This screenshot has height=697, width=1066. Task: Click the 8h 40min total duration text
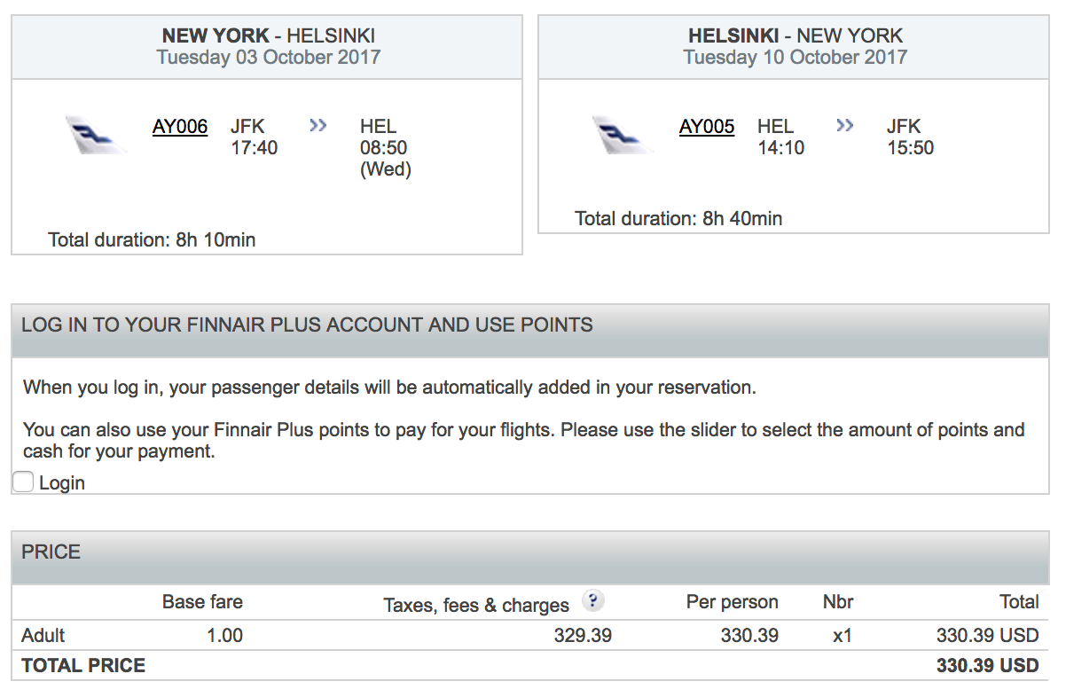[x=678, y=218]
